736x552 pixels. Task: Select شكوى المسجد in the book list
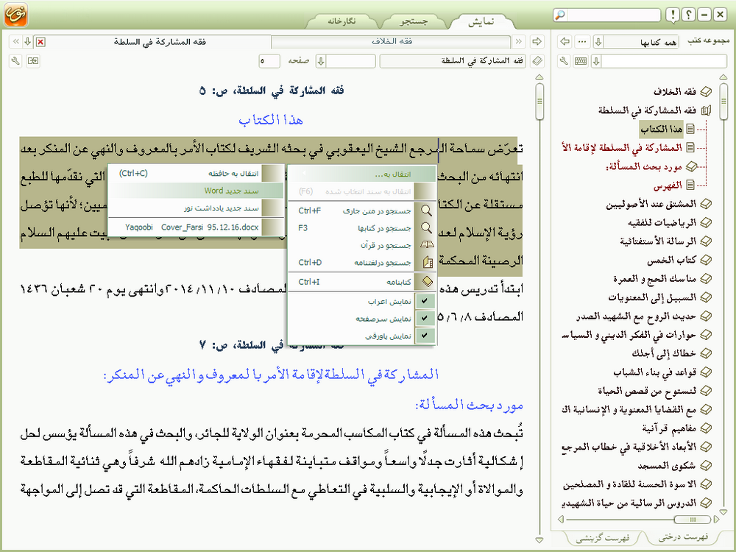click(667, 466)
